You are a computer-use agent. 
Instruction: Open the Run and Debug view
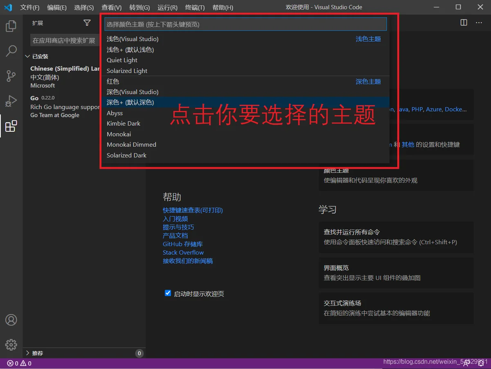point(11,101)
